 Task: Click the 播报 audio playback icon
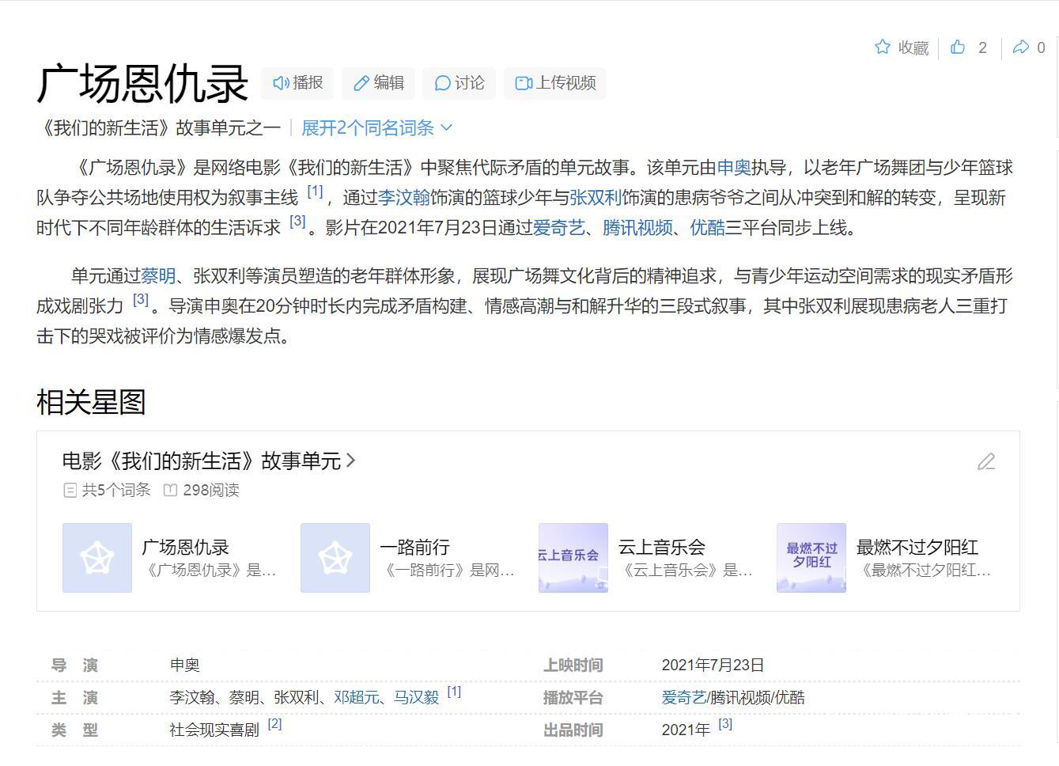click(x=282, y=82)
